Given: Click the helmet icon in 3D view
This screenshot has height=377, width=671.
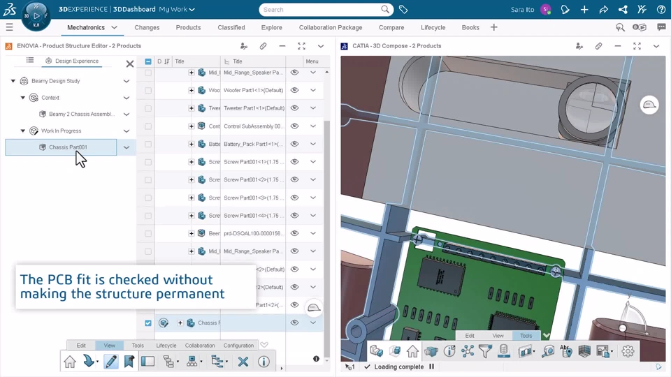Looking at the screenshot, I should [649, 105].
